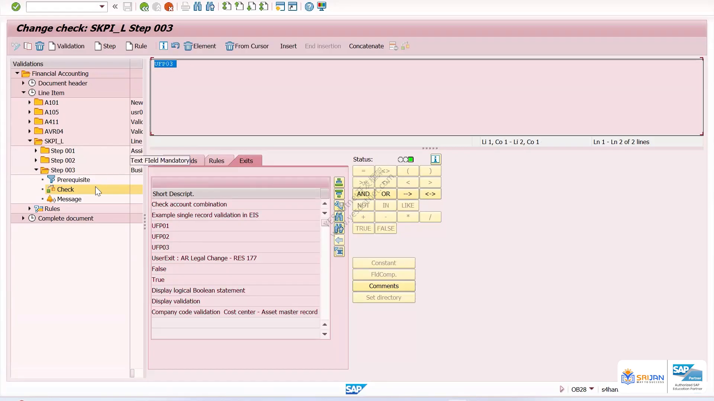Click the blue information icon next to Status
The image size is (714, 401).
click(435, 159)
